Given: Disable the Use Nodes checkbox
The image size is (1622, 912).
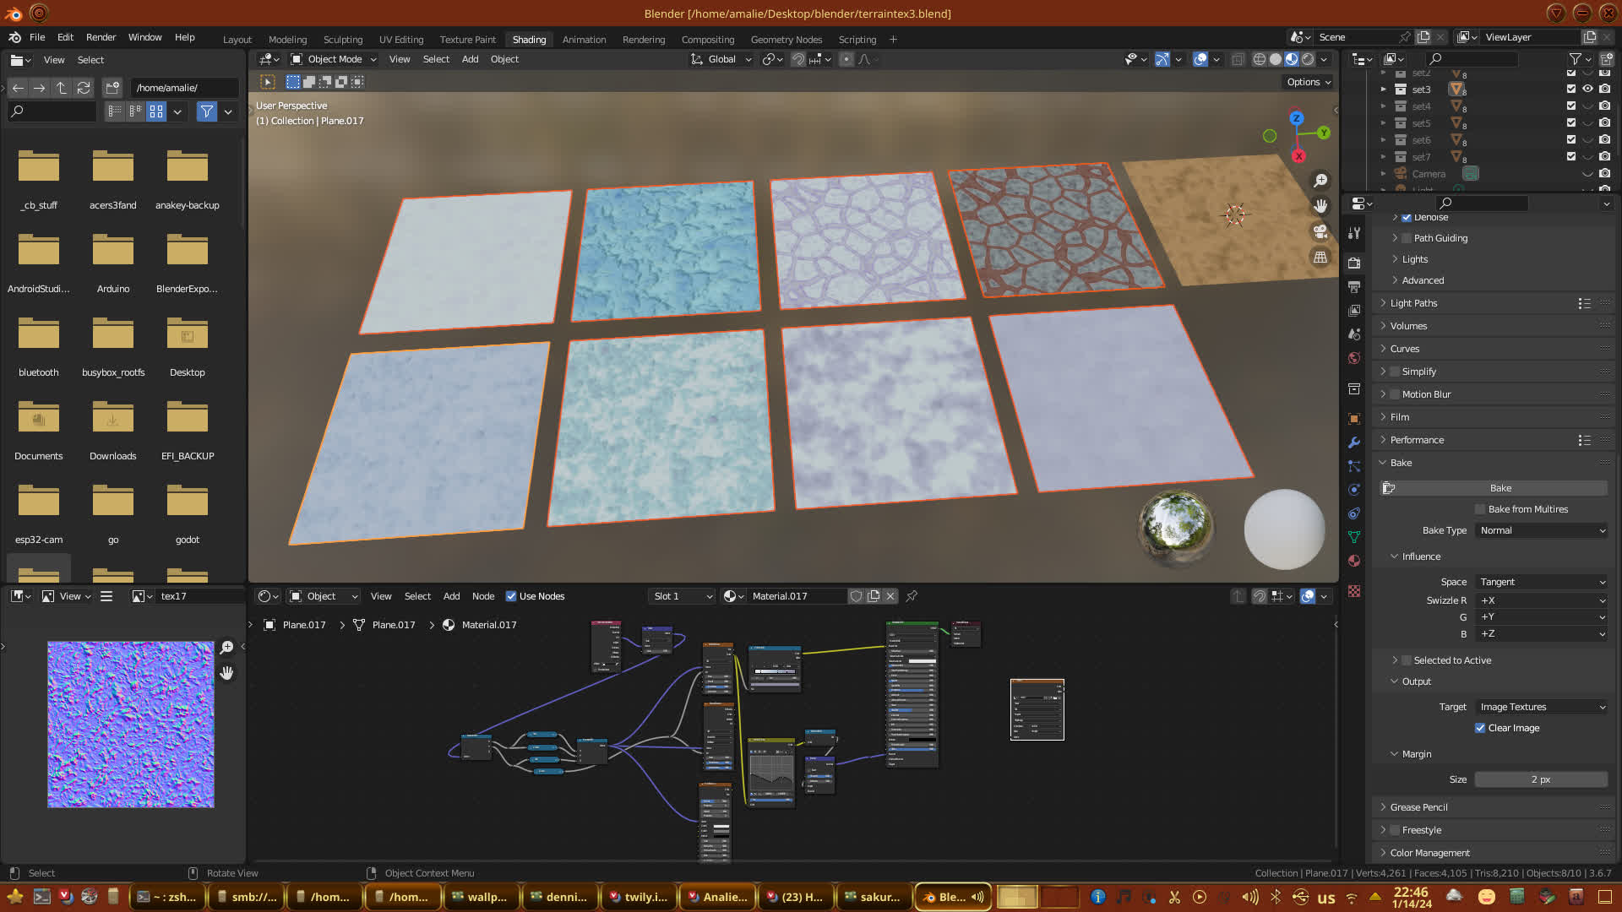Looking at the screenshot, I should point(511,596).
